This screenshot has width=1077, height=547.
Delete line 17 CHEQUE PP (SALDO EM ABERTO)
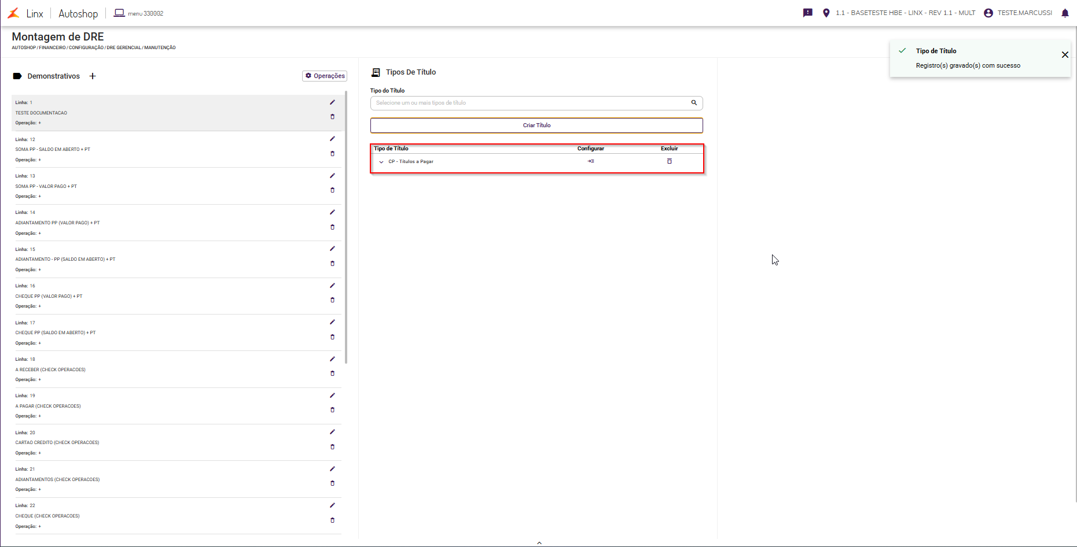pyautogui.click(x=332, y=337)
